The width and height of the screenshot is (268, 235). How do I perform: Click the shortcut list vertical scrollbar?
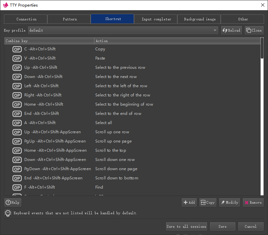pos(262,115)
